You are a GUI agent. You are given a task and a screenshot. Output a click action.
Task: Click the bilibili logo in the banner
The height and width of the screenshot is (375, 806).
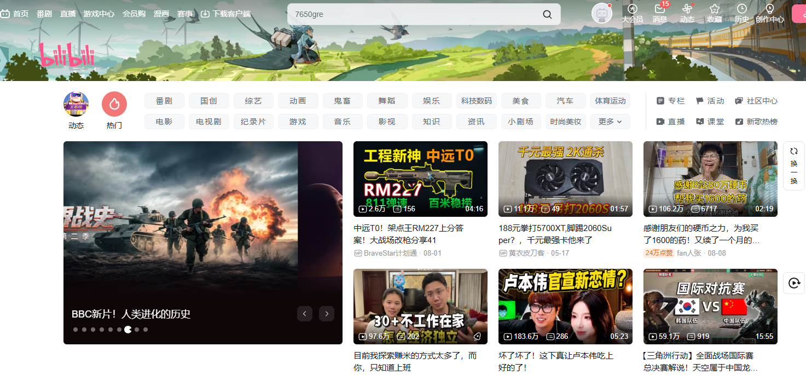point(66,55)
